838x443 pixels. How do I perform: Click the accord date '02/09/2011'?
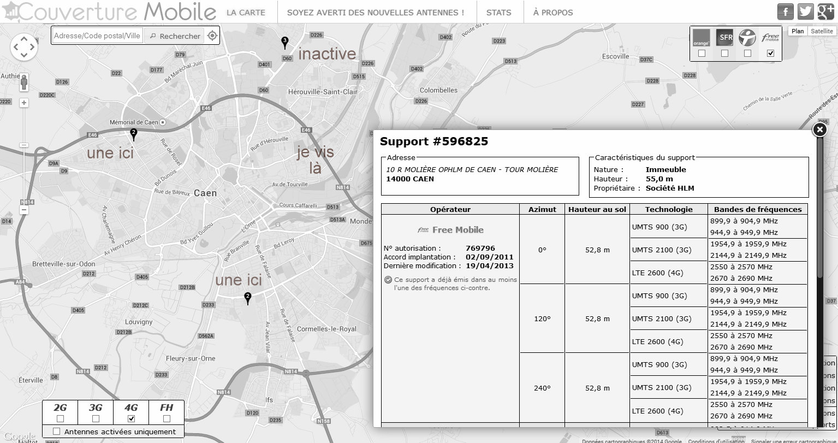point(490,257)
